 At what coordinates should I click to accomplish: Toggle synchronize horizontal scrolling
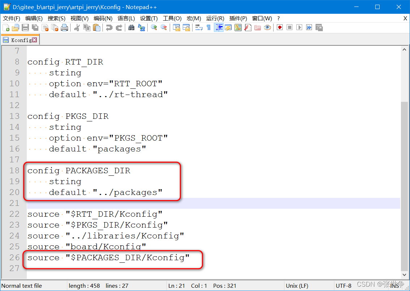click(x=186, y=28)
